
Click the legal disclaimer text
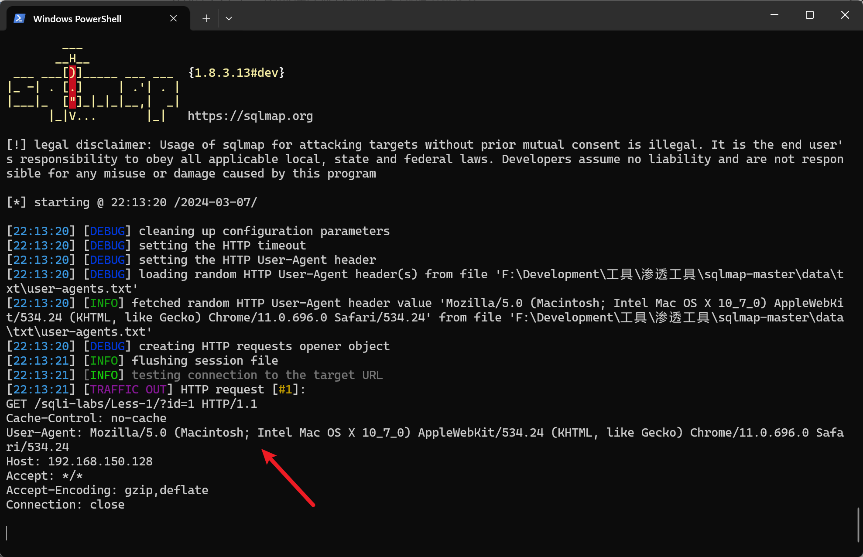click(x=425, y=159)
